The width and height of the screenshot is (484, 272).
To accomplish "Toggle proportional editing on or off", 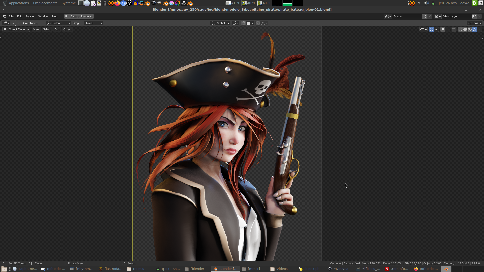I will [x=258, y=23].
